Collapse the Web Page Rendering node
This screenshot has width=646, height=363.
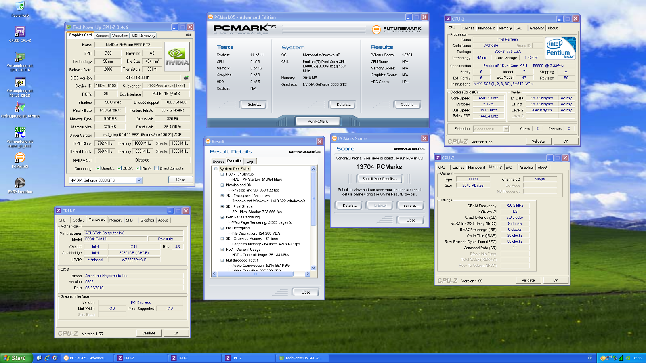click(x=222, y=217)
